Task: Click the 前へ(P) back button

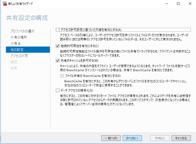Action: [x=111, y=138]
